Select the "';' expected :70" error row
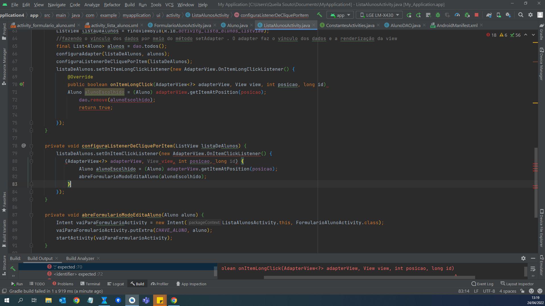 (x=117, y=267)
